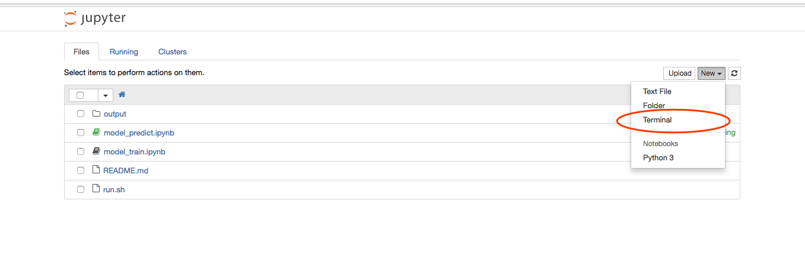The height and width of the screenshot is (255, 805).
Task: Switch to the Running tab
Action: [124, 52]
